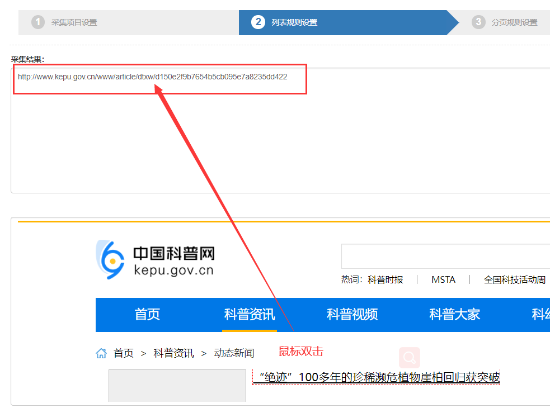Select 首页 in the blue navigation bar
The image size is (550, 408).
[147, 314]
